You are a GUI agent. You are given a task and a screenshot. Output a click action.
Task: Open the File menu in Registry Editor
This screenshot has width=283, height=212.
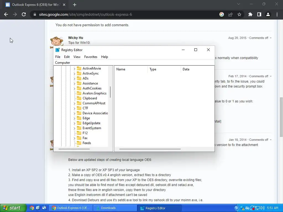tap(58, 57)
